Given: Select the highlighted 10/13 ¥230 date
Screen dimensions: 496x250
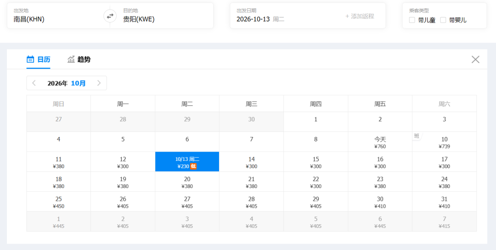Looking at the screenshot, I should coord(187,162).
